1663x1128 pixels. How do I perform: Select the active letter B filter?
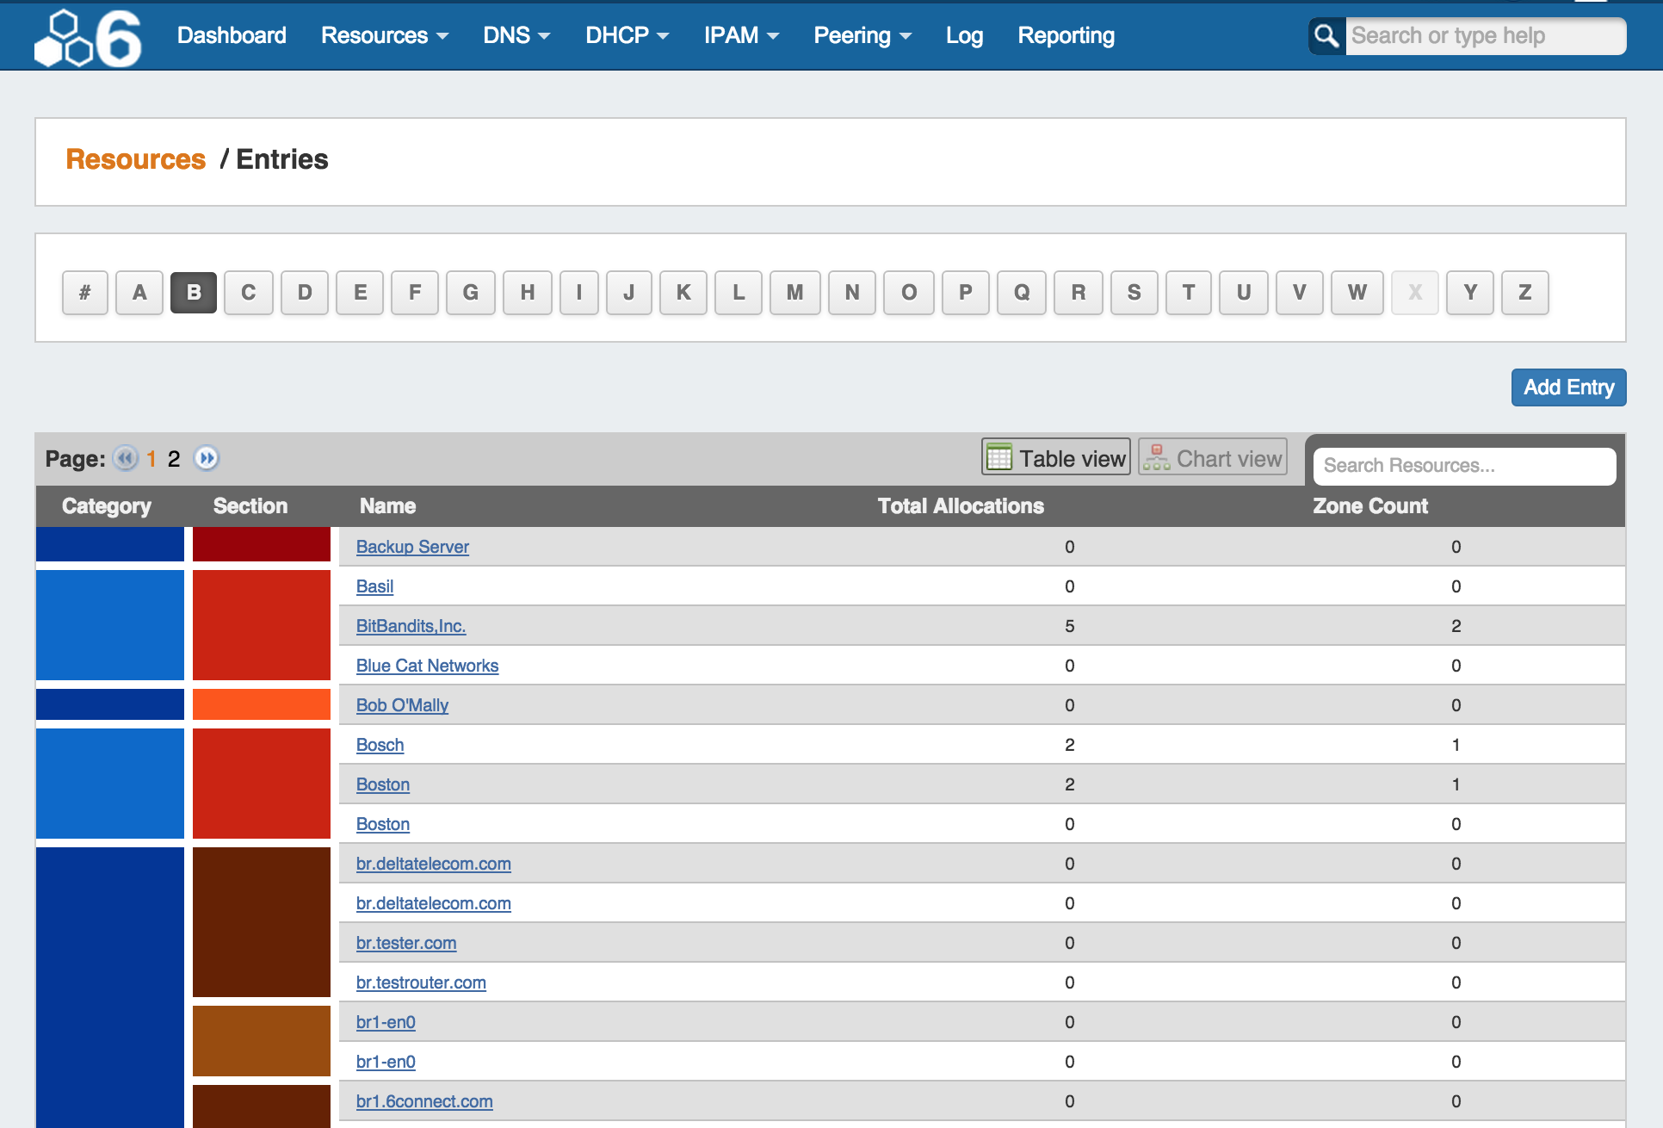(x=194, y=293)
